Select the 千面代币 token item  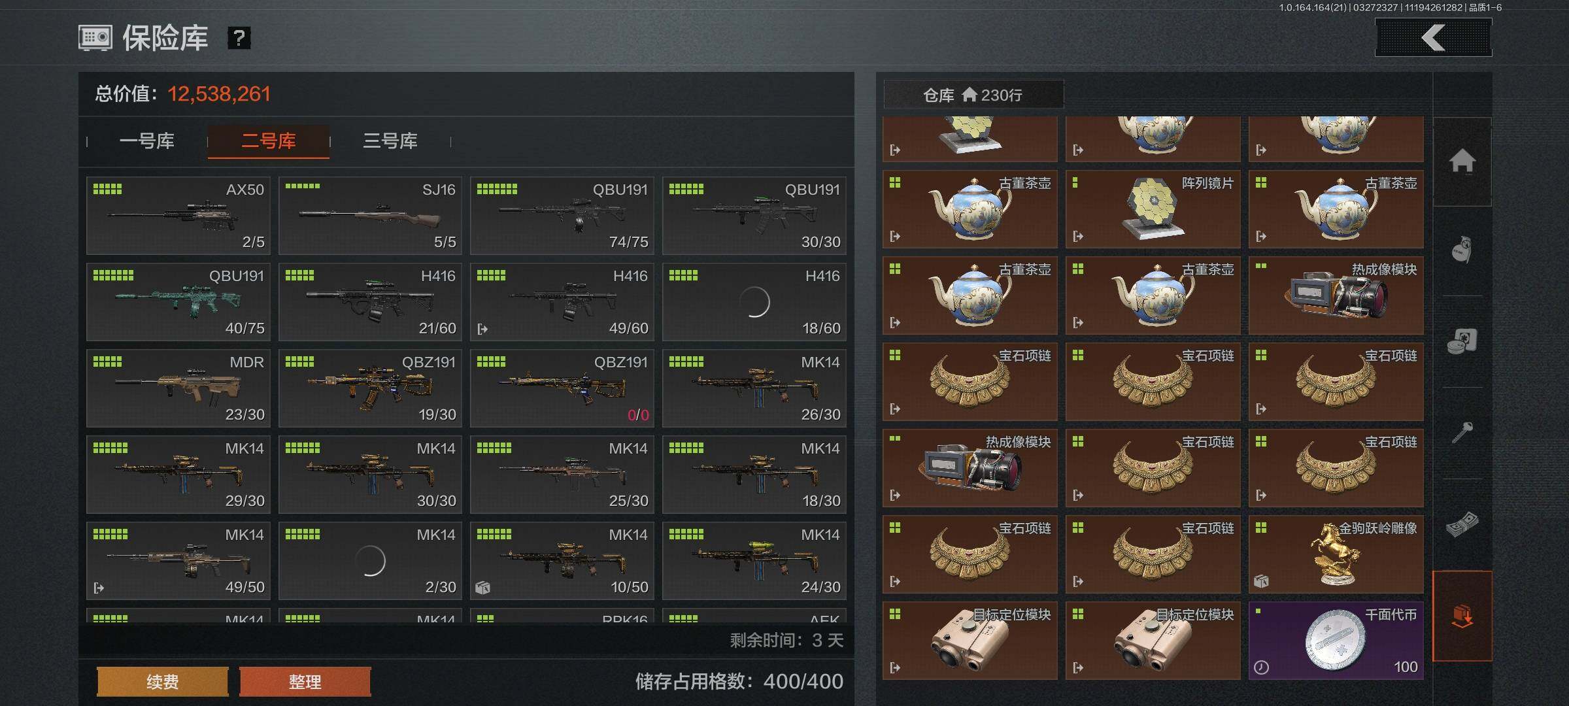pyautogui.click(x=1336, y=641)
